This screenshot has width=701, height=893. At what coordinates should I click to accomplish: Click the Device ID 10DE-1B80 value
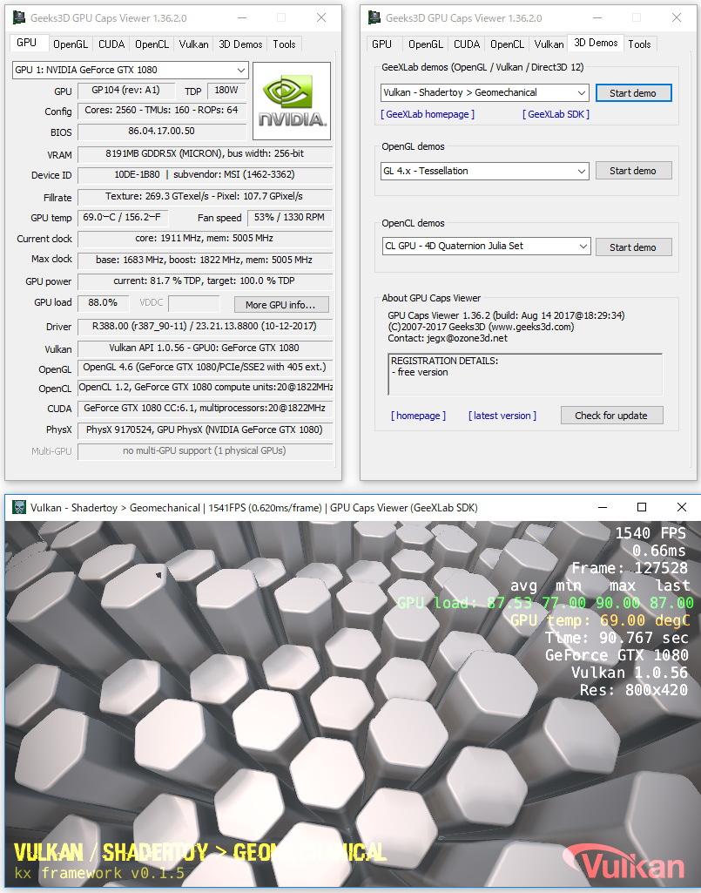pyautogui.click(x=205, y=175)
